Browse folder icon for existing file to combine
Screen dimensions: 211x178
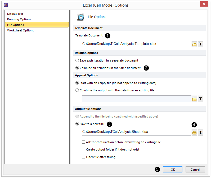point(194,99)
